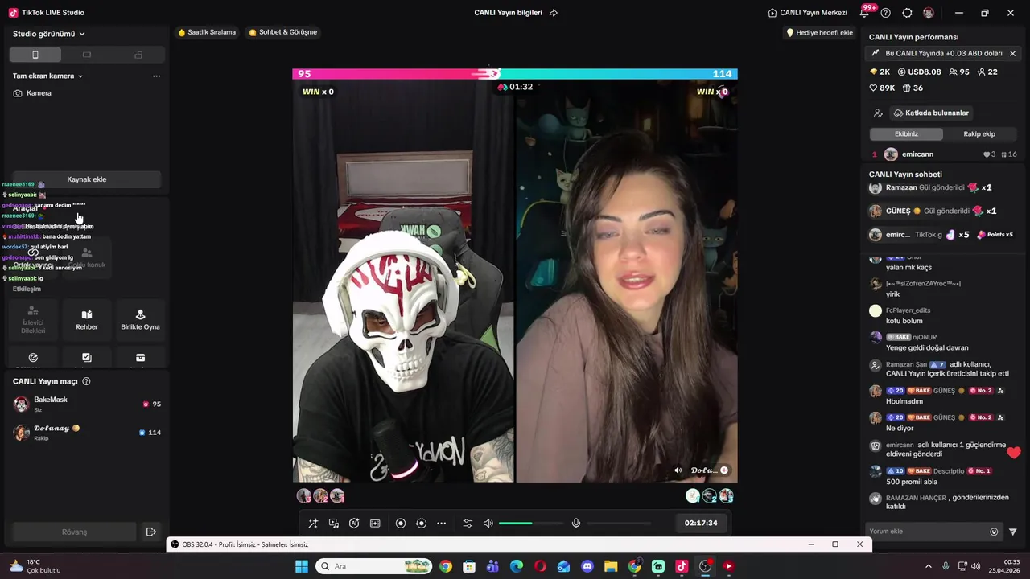Open Saatlik Sıralama tab
Viewport: 1030px width, 579px height.
pos(207,32)
